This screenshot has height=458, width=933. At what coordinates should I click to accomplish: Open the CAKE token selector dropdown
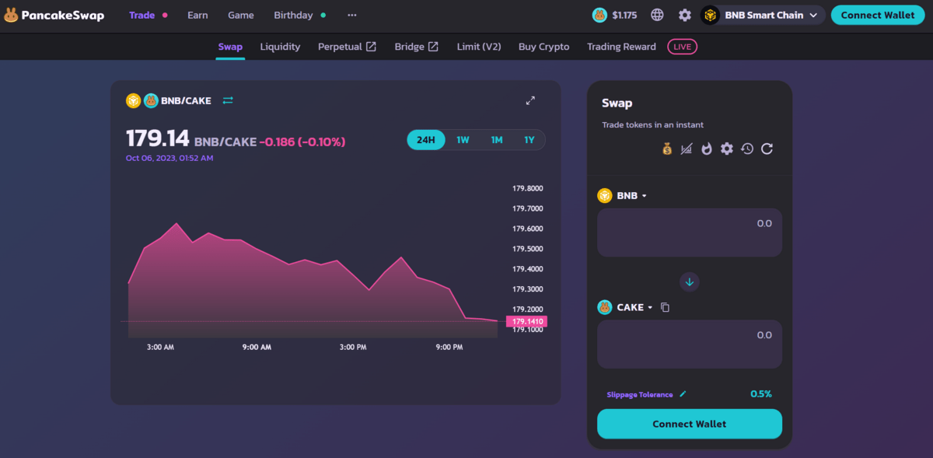(626, 307)
